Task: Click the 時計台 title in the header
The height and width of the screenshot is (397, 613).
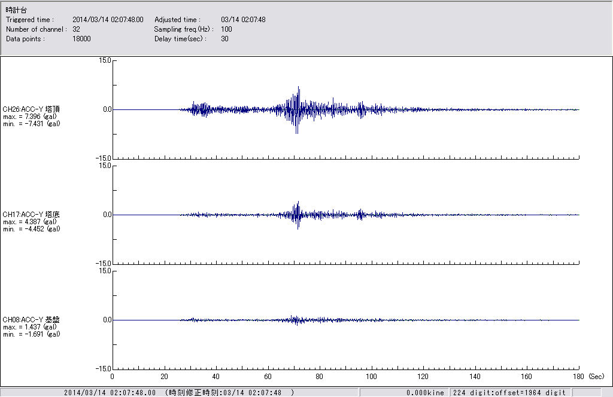Action: (x=16, y=10)
